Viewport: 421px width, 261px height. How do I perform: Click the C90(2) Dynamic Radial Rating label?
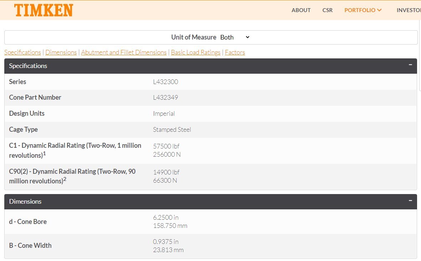[72, 176]
